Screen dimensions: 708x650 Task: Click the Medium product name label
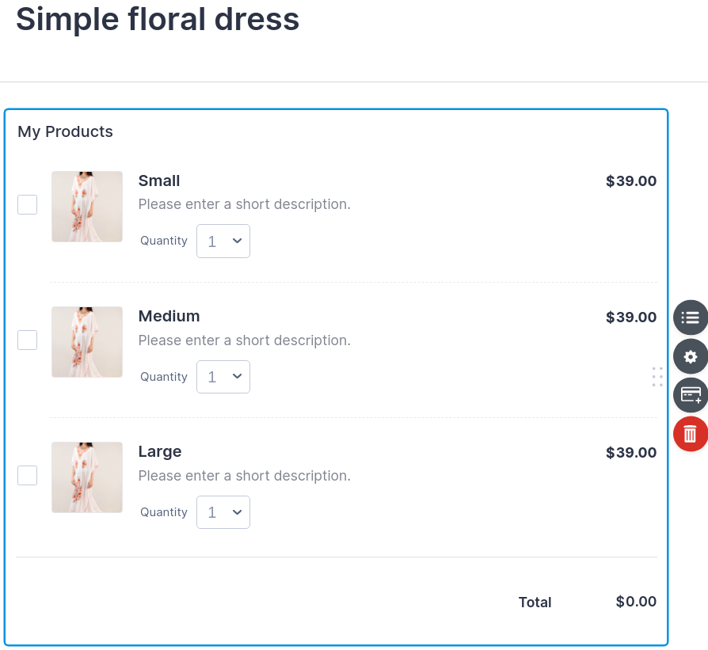coord(169,316)
